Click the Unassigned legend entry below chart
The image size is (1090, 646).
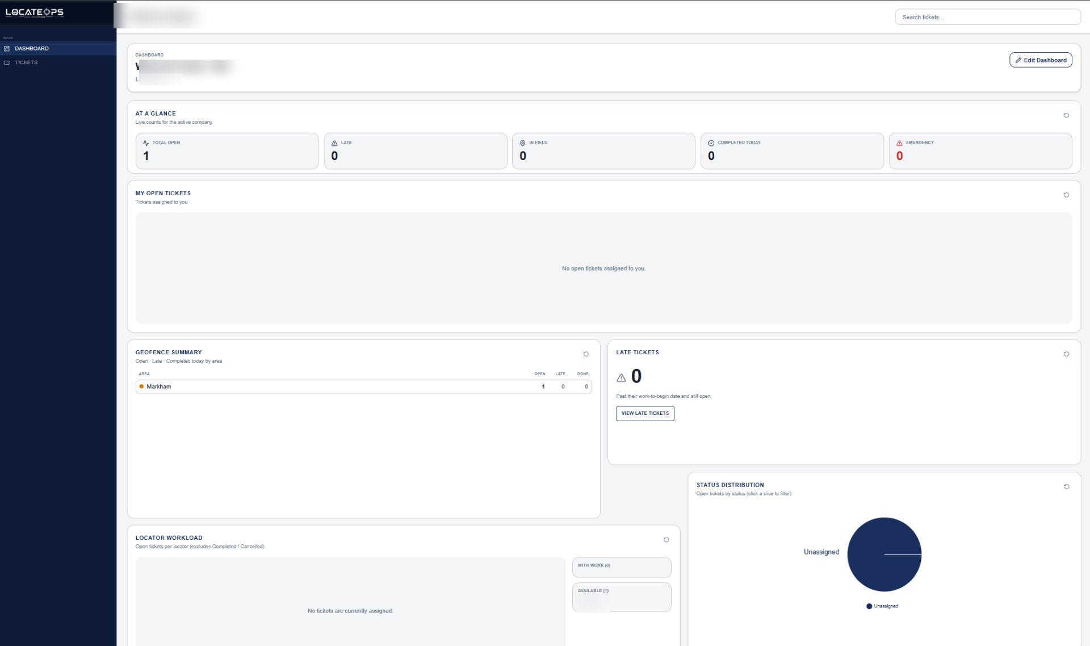pyautogui.click(x=882, y=606)
